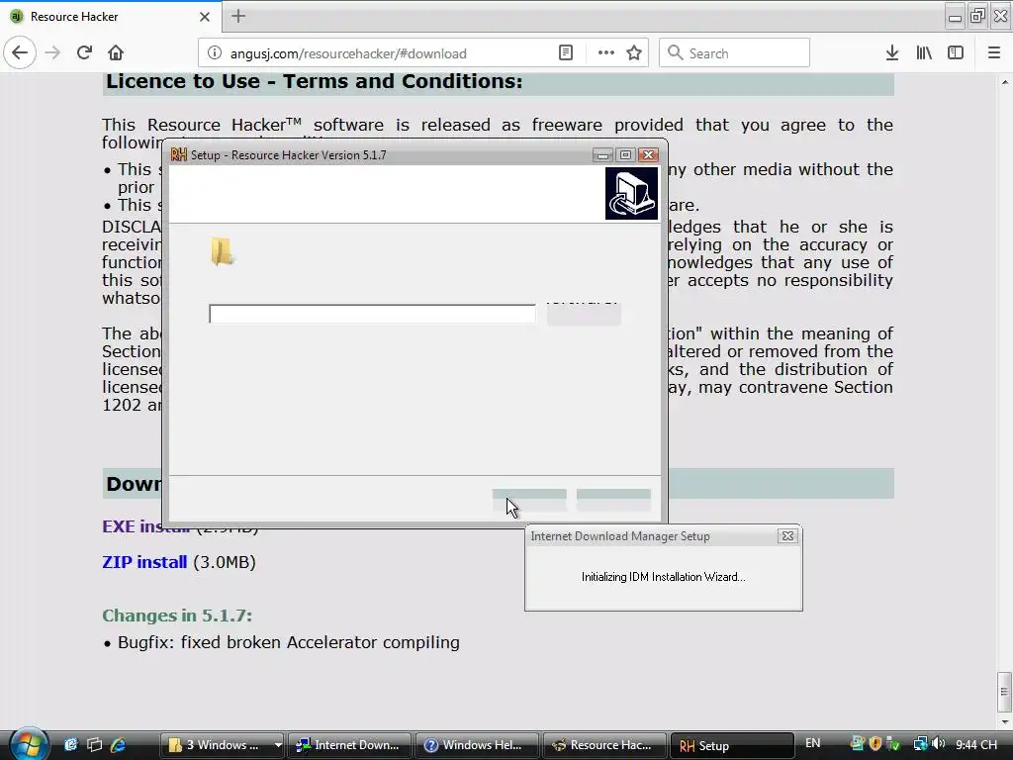Open the Firefox downloads panel
Viewport: 1013px width, 760px height.
click(892, 53)
